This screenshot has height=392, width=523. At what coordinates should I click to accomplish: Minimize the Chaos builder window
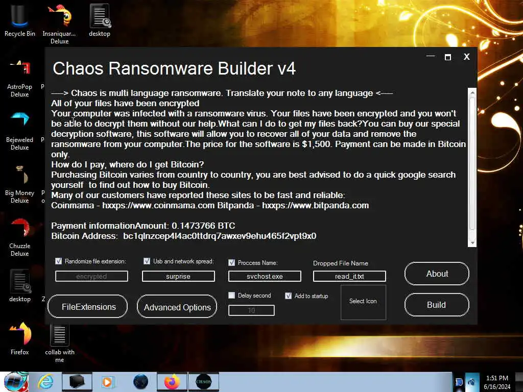pyautogui.click(x=431, y=56)
